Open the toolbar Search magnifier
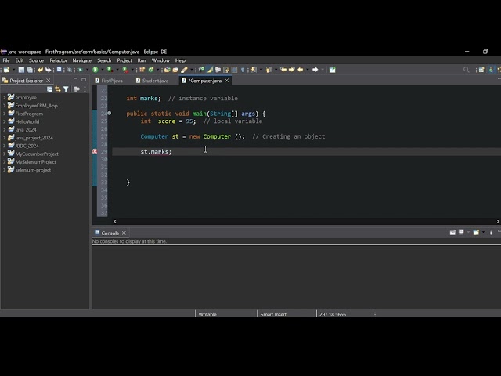The image size is (501, 376). (467, 70)
